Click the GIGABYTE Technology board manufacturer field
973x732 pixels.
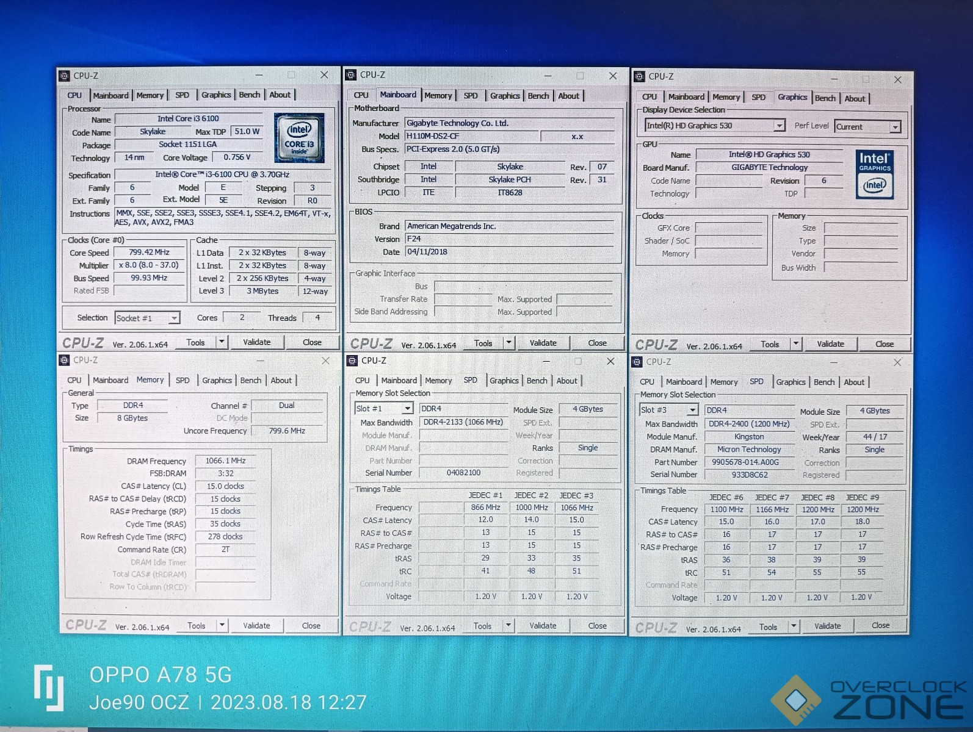tap(770, 167)
